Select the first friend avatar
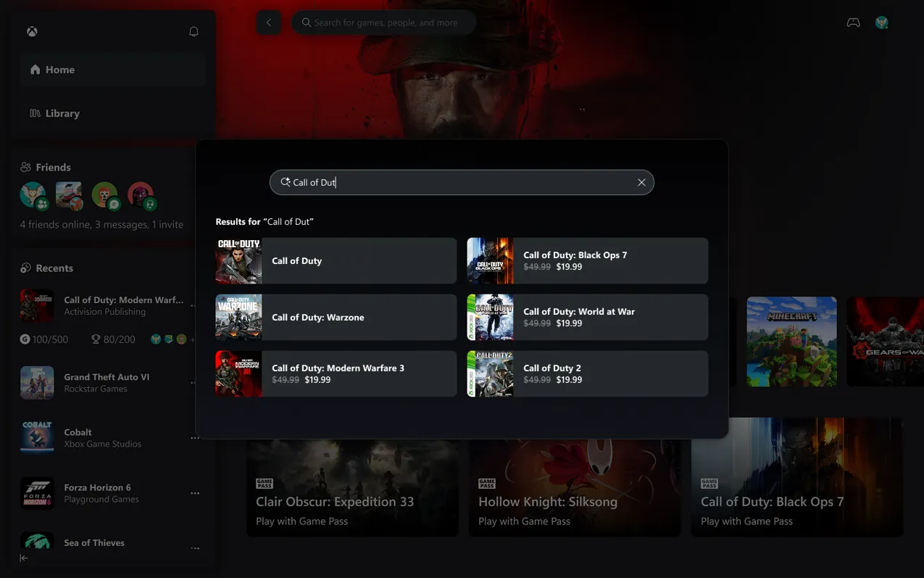The width and height of the screenshot is (924, 578). click(x=33, y=195)
